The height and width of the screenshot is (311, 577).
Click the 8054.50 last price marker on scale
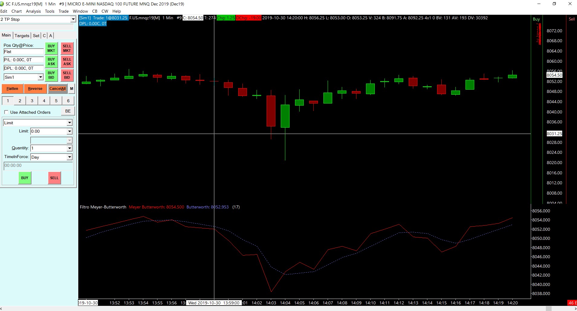point(554,75)
